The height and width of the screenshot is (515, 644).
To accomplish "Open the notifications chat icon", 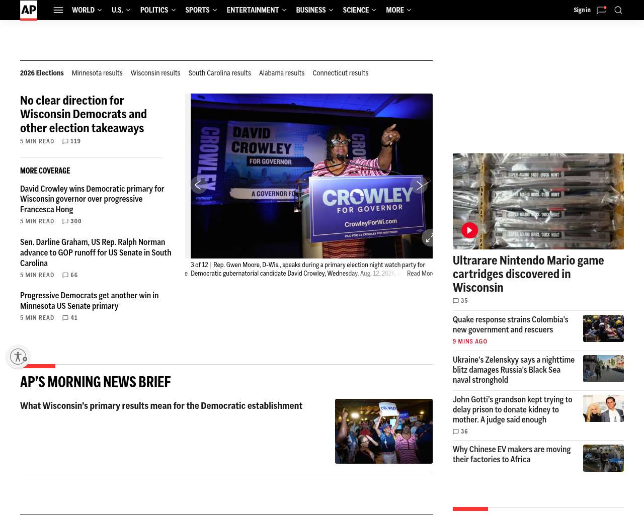I will [x=601, y=10].
